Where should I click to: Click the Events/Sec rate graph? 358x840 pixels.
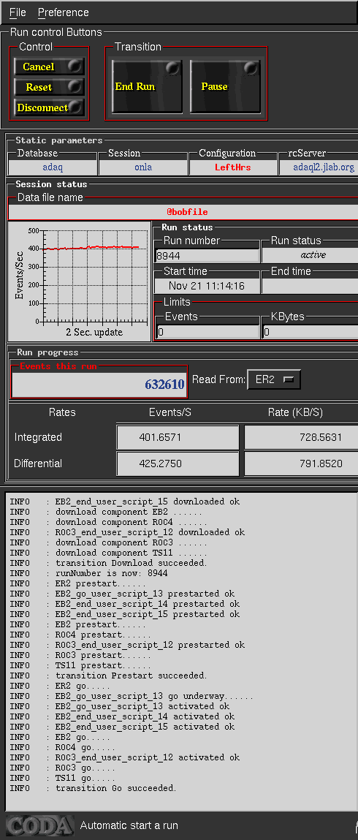79,281
